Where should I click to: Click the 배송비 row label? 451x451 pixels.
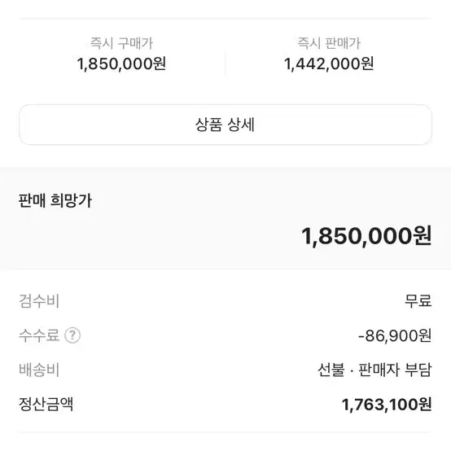(39, 370)
